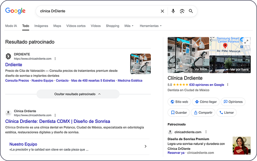Click the Sitio web button
The height and width of the screenshot is (161, 257).
click(179, 102)
